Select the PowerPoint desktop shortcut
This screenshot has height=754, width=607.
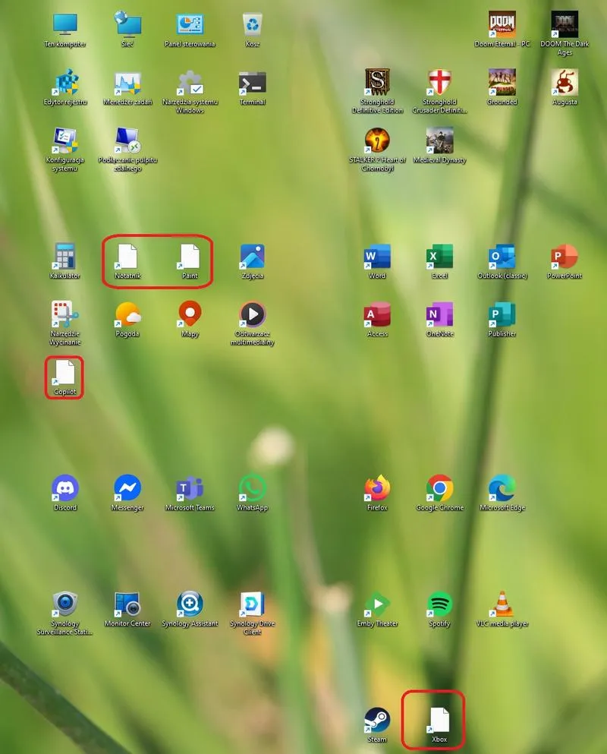564,257
